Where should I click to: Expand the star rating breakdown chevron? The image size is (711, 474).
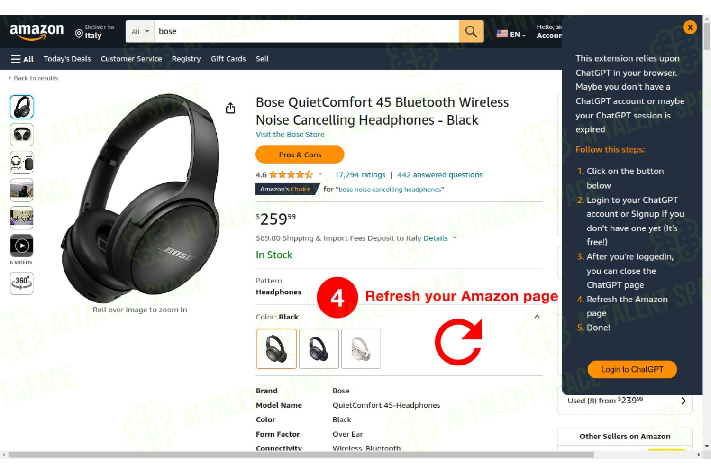point(320,174)
